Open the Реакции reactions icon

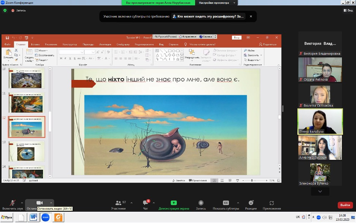pyautogui.click(x=251, y=202)
